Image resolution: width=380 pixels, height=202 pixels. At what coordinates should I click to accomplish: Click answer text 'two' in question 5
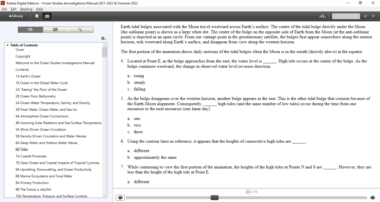coord(137,125)
